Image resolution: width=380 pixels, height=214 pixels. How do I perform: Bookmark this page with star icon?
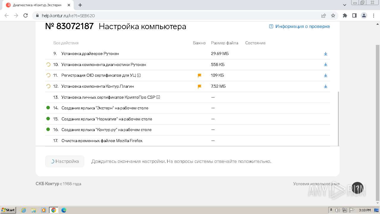click(x=333, y=15)
